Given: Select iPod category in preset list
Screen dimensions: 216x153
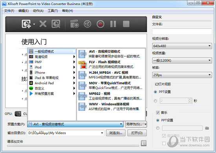Looking at the screenshot, I should coord(52,67).
